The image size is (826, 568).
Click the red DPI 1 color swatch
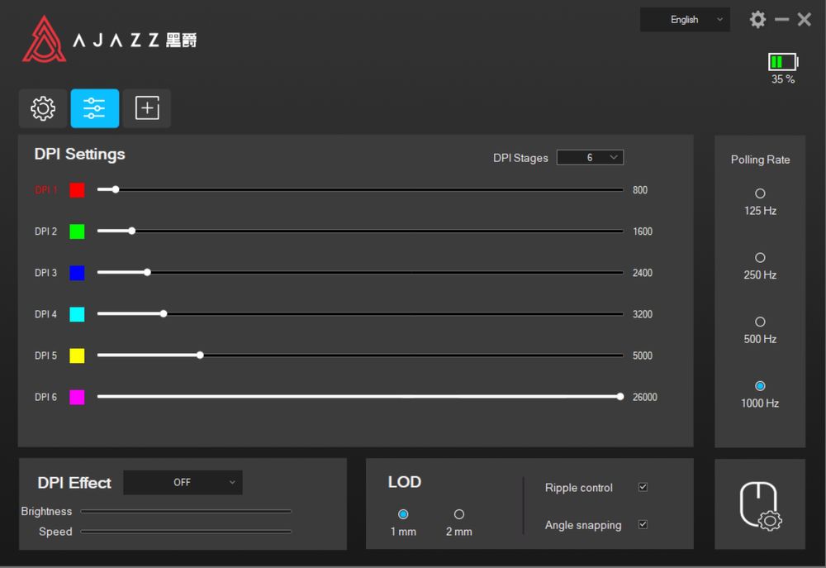click(77, 190)
